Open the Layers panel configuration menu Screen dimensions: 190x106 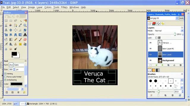pyautogui.click(x=182, y=28)
